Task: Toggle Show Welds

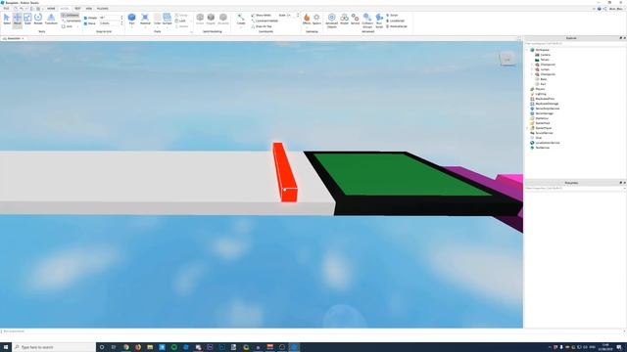Action: (x=262, y=16)
